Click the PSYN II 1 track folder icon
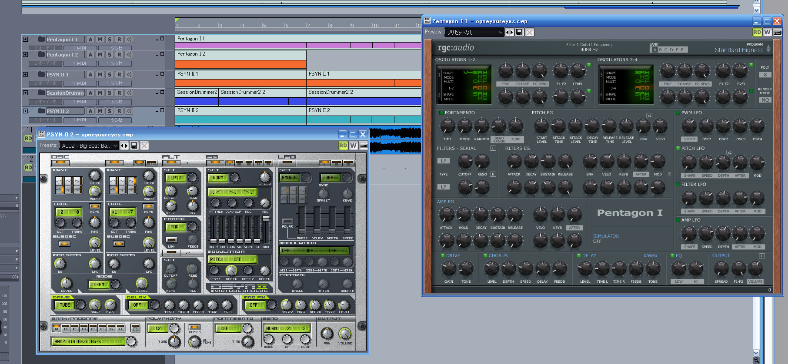The image size is (788, 364). pyautogui.click(x=41, y=74)
